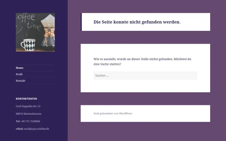The width and height of the screenshot is (226, 141).
Task: Click the KONTAKTDATEN widget heading
Action: [26, 99]
